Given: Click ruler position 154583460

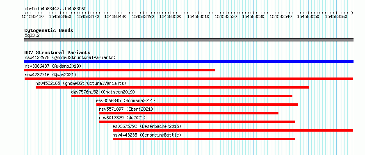Looking at the screenshot, I should (60, 16).
